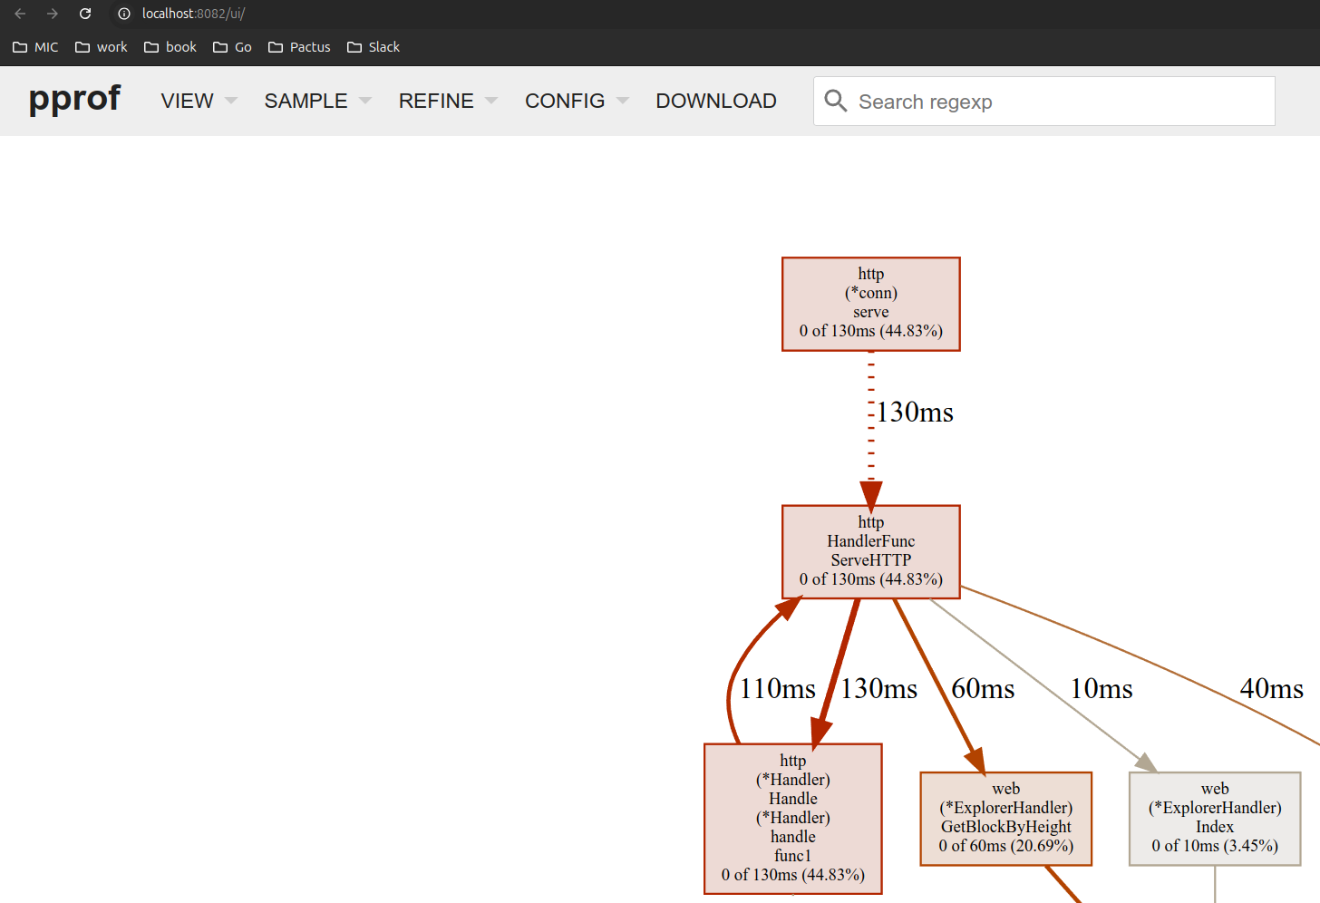Click the search magnifier icon
The width and height of the screenshot is (1320, 903).
pyautogui.click(x=836, y=101)
